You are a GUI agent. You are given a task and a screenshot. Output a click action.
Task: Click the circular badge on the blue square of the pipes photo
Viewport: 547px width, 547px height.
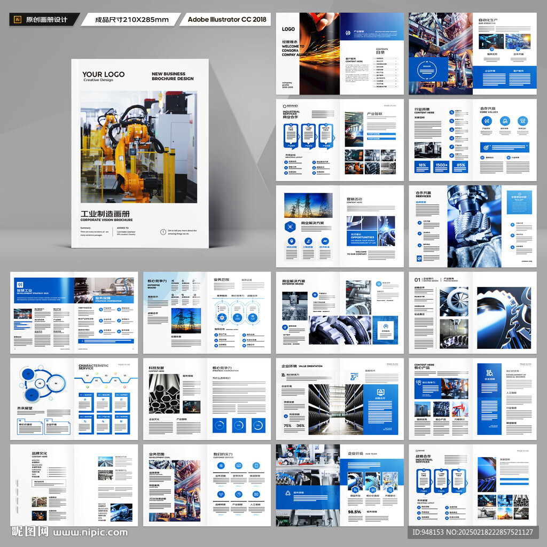(427, 71)
